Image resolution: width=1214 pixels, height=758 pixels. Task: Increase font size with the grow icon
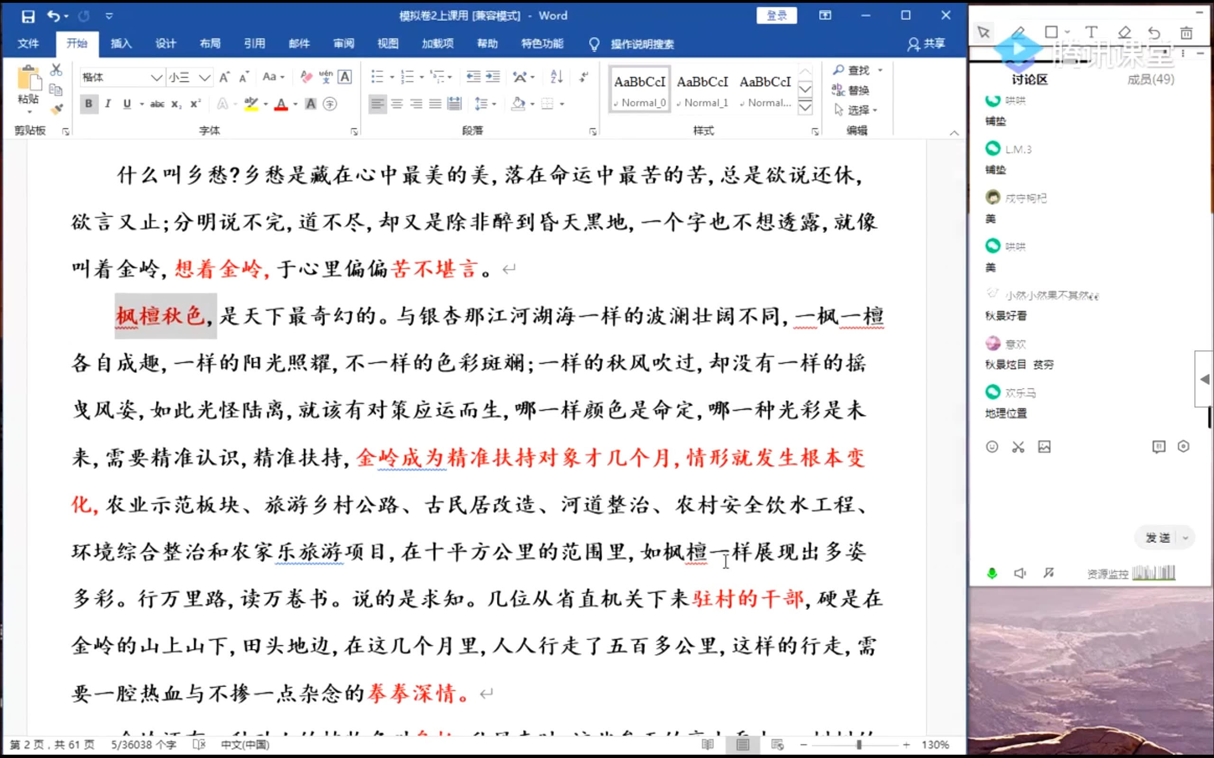click(224, 77)
